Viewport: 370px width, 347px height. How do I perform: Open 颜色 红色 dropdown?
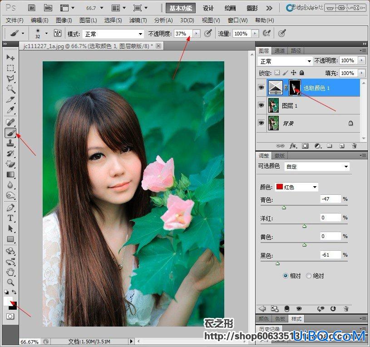pos(296,187)
